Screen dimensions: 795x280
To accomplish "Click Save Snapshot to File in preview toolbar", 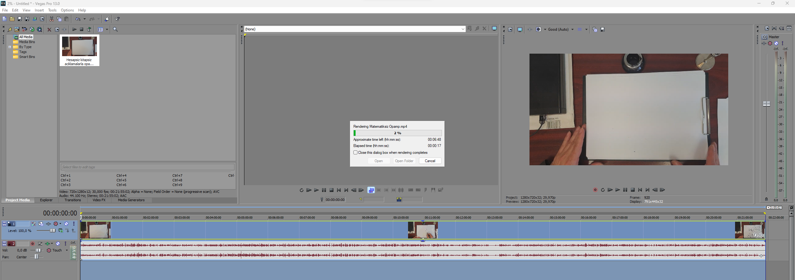I will 602,29.
